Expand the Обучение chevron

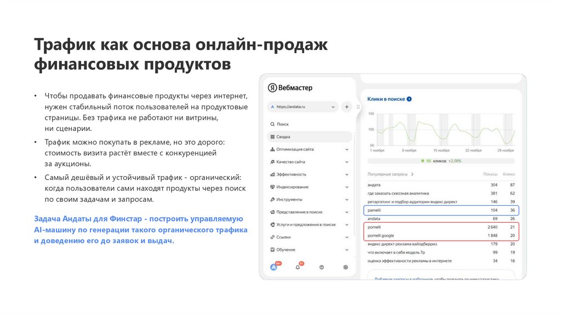[x=347, y=249]
